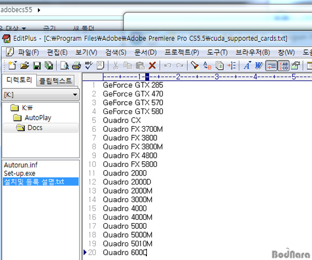The width and height of the screenshot is (312, 260).
Task: Toggle the Line Number display button
Action: [x=283, y=66]
